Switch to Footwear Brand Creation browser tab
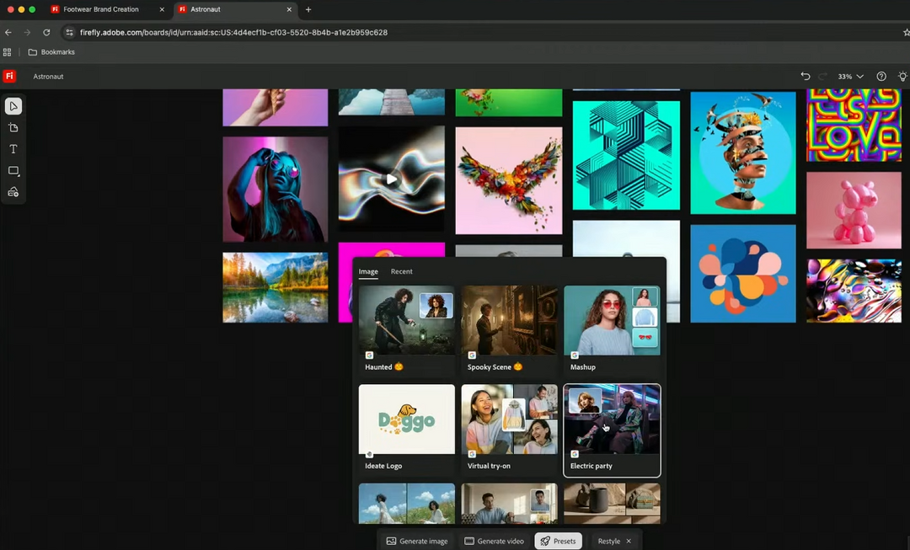 pos(101,9)
